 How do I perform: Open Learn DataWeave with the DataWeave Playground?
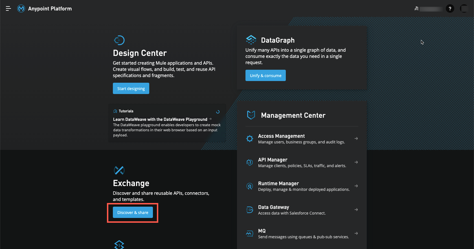pos(160,119)
